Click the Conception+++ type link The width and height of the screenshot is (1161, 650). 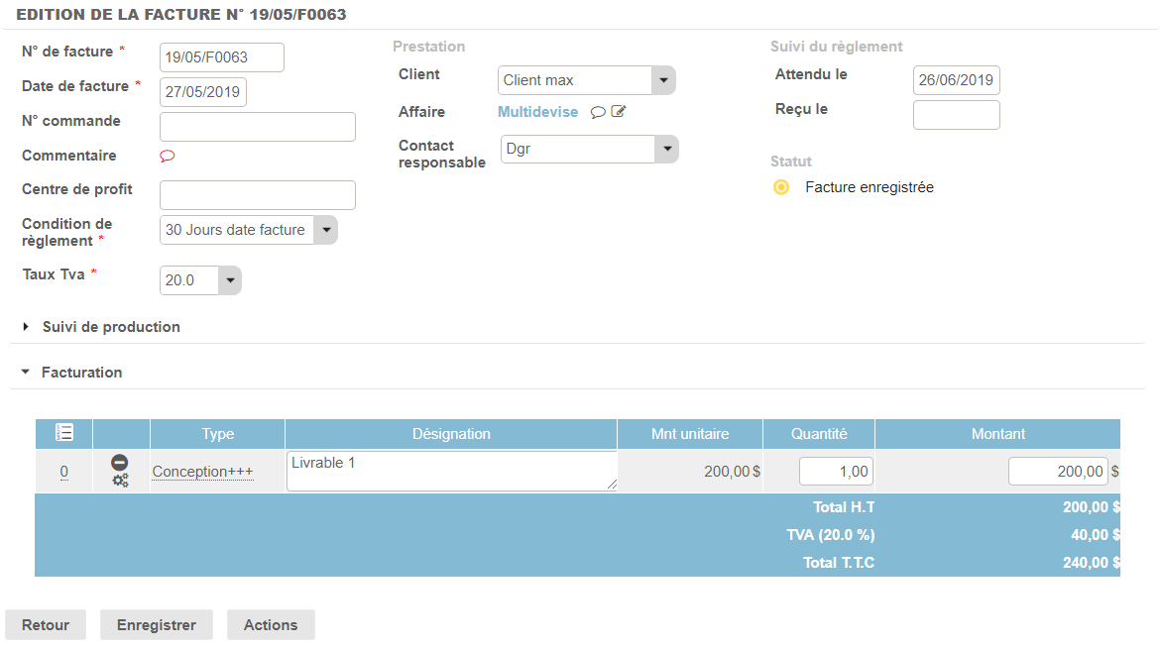pos(202,472)
